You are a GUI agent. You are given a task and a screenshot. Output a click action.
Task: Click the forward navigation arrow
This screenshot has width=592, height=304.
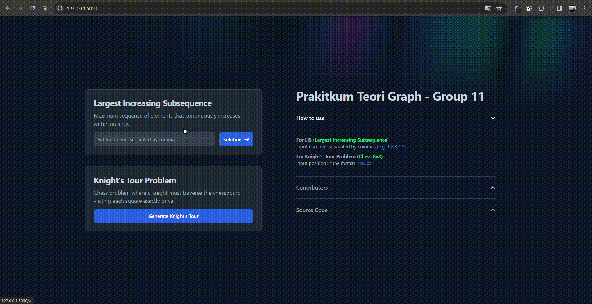[x=20, y=8]
